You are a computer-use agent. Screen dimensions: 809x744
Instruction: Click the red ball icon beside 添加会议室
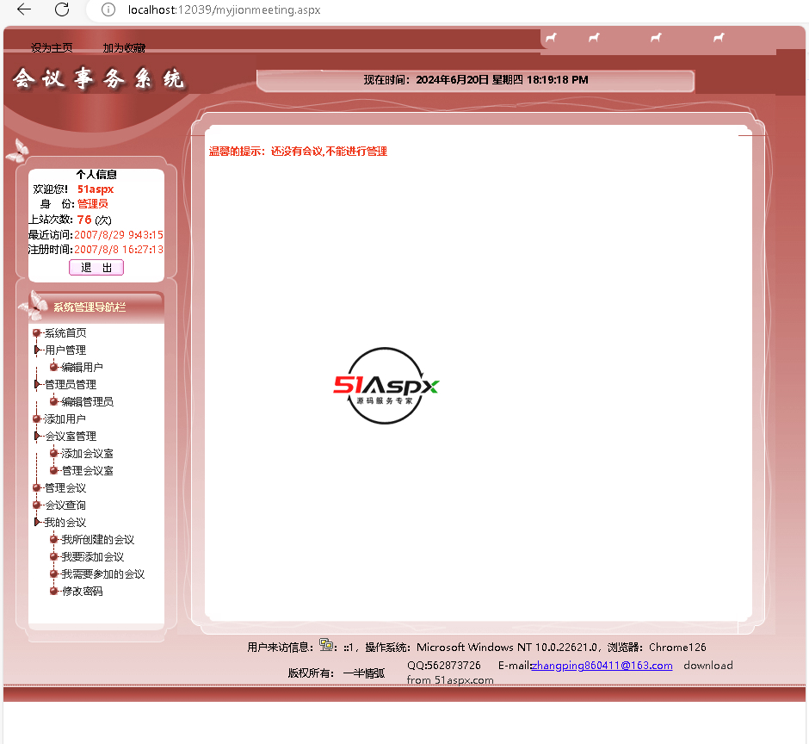click(x=53, y=453)
